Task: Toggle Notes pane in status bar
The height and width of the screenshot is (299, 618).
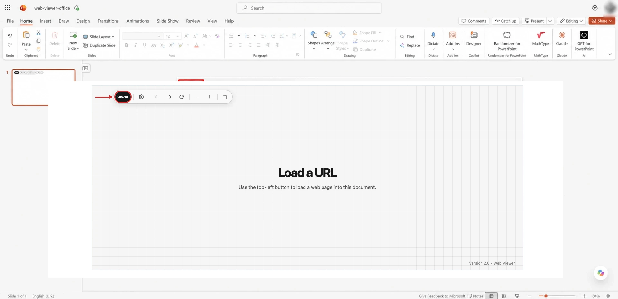Action: [x=475, y=296]
